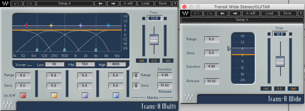Click the purple band Sens value field
Screen dimensions: 305x111
(x=85, y=86)
